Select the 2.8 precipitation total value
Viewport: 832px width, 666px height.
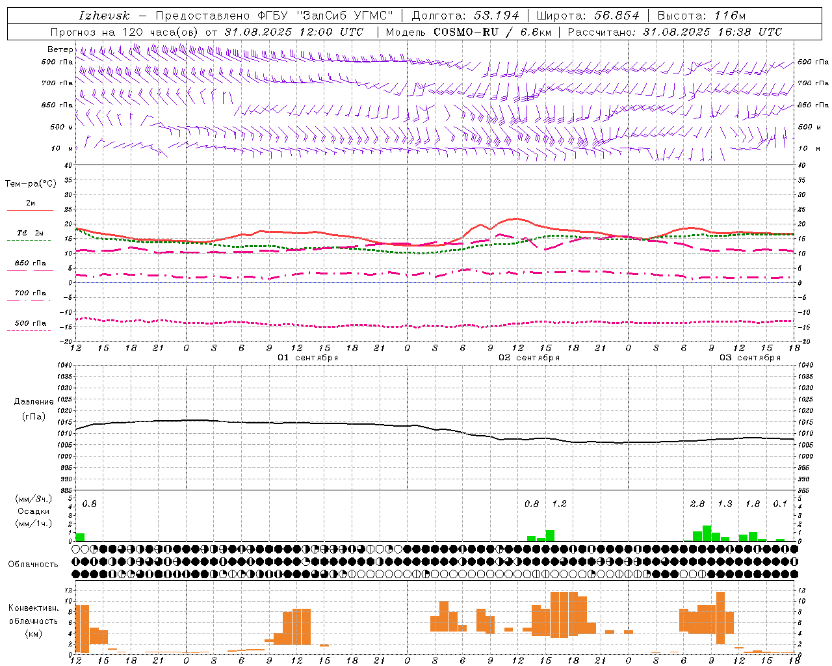pyautogui.click(x=697, y=503)
